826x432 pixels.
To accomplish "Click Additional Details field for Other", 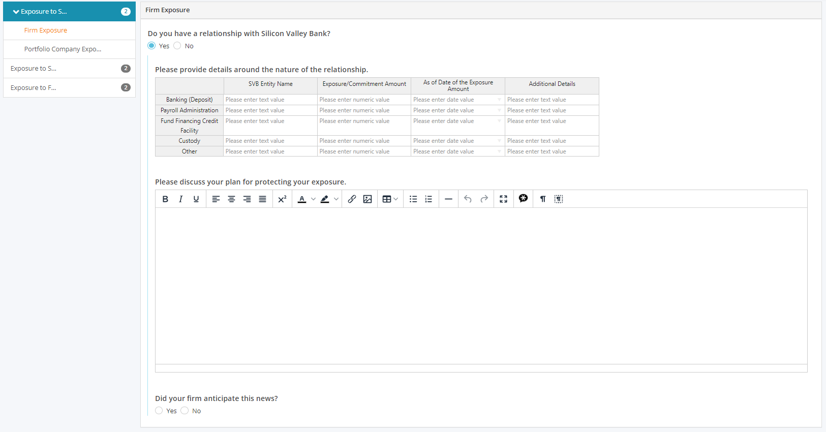I will [552, 151].
